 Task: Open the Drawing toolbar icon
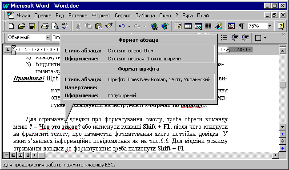click(219, 26)
